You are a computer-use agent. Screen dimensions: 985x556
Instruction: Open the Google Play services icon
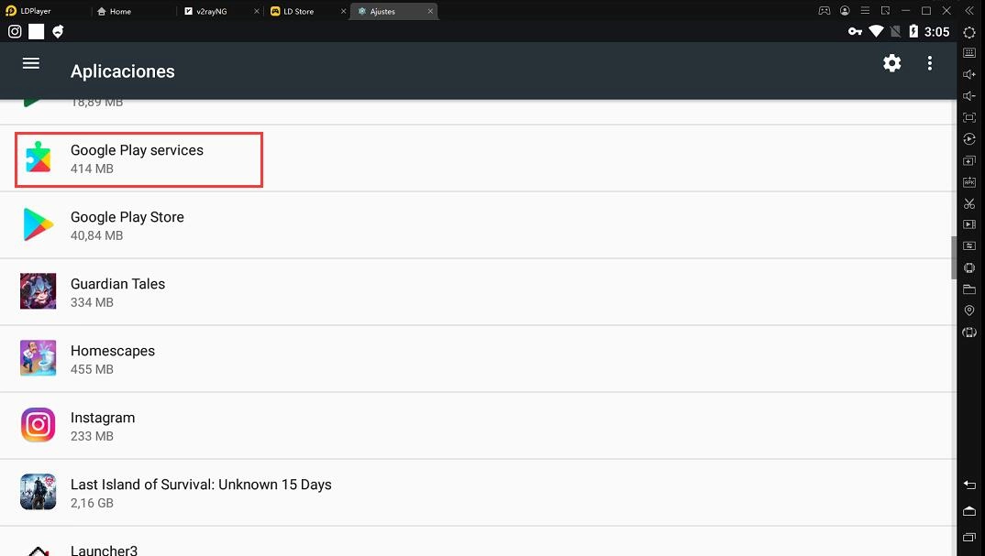38,157
